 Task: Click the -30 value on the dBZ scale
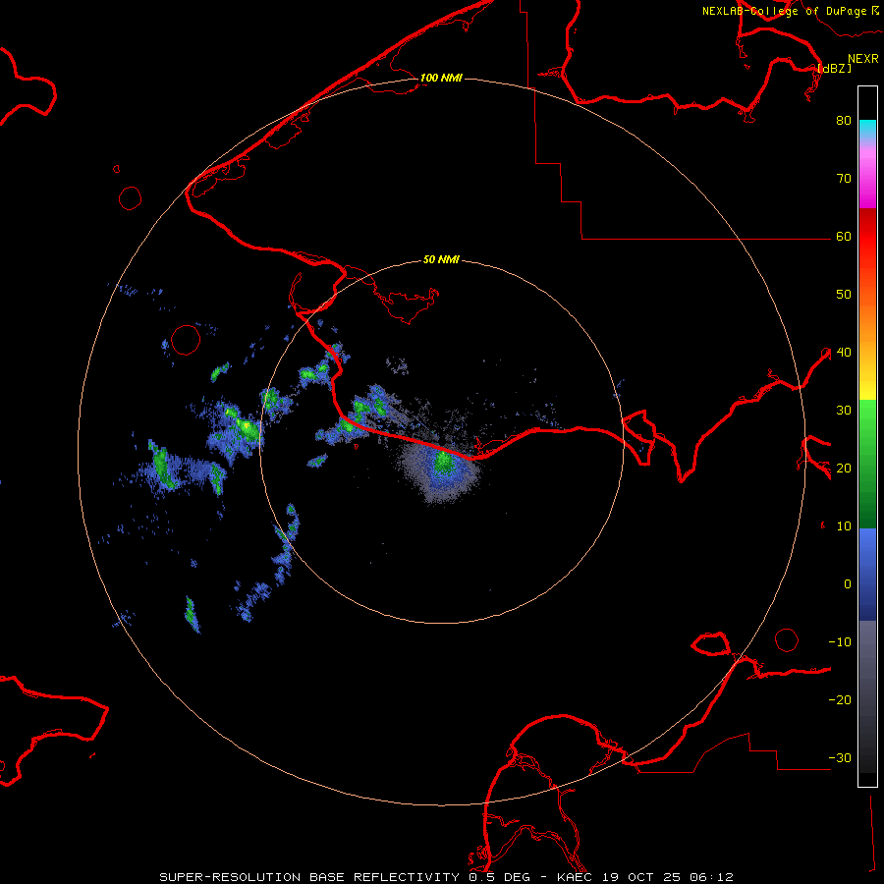click(x=840, y=758)
